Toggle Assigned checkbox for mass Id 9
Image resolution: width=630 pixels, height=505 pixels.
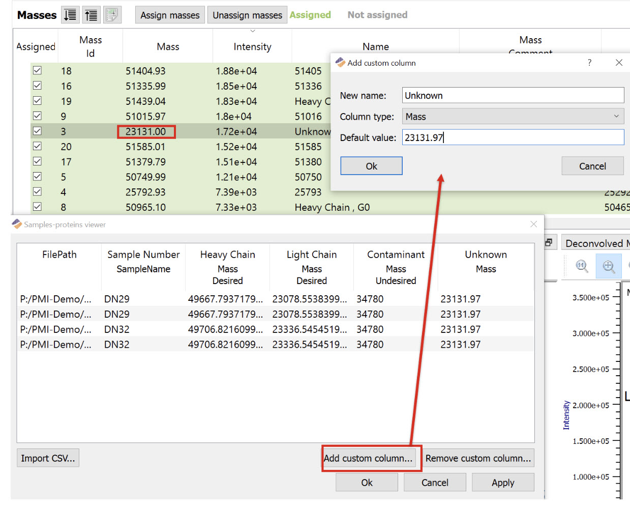click(37, 116)
